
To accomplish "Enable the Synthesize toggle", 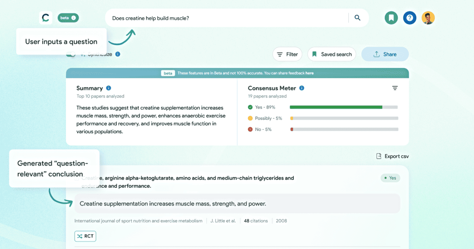I will (x=71, y=54).
